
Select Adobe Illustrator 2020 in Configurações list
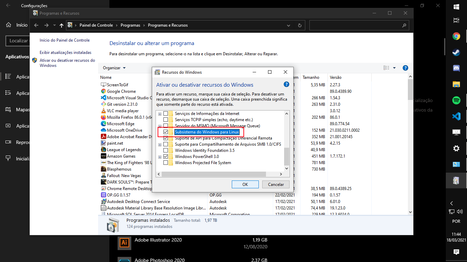pos(193,243)
